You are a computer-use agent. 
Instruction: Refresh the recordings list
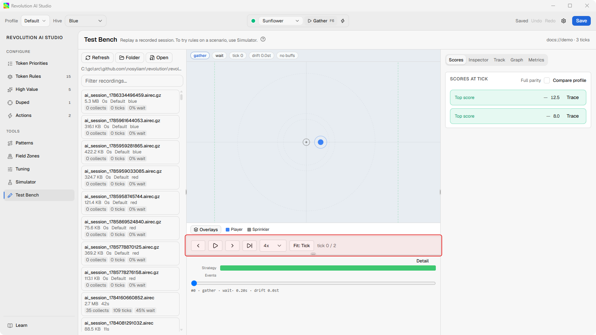97,58
